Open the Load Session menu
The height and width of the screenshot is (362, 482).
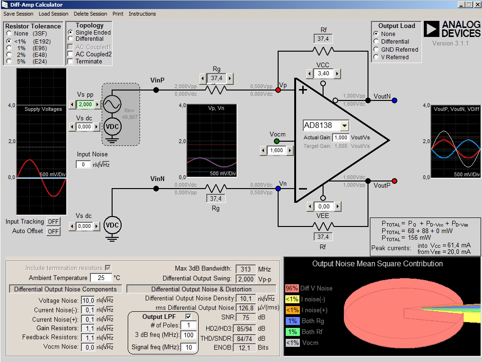click(53, 14)
